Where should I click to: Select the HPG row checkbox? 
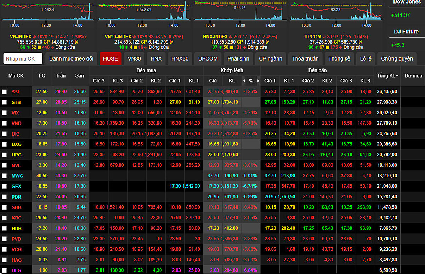click(4, 155)
